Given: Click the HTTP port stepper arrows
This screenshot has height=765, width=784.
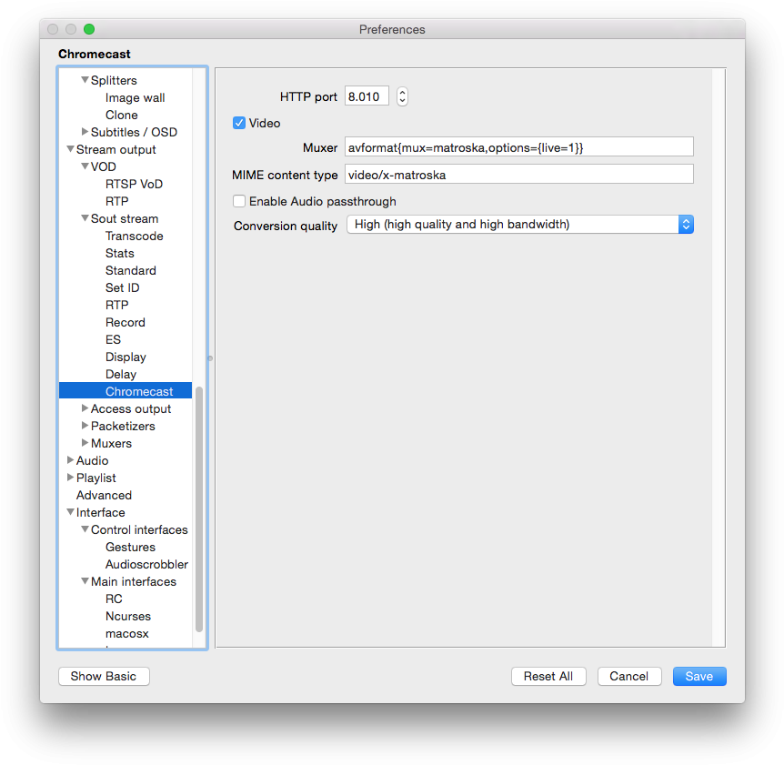Looking at the screenshot, I should [x=402, y=96].
